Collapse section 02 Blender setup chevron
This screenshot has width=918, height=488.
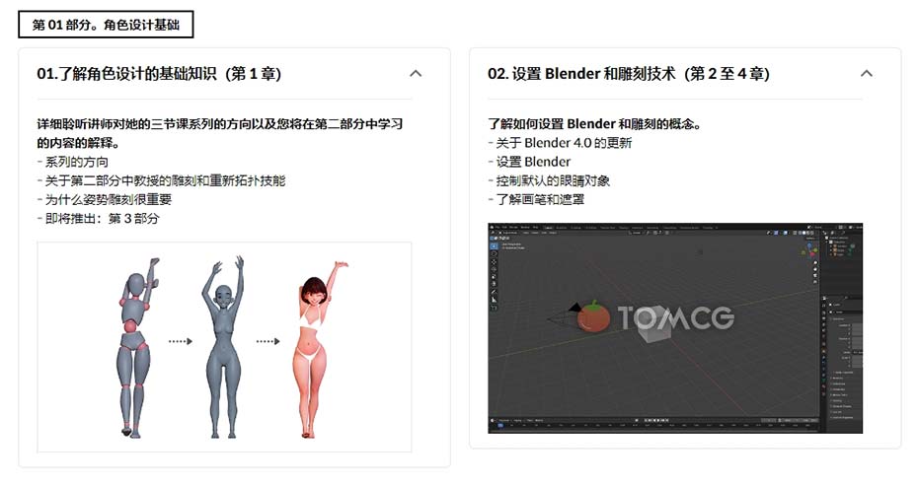867,74
